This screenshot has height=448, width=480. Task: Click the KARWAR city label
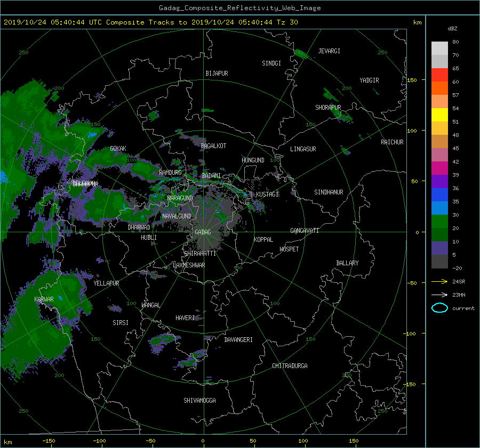44,299
